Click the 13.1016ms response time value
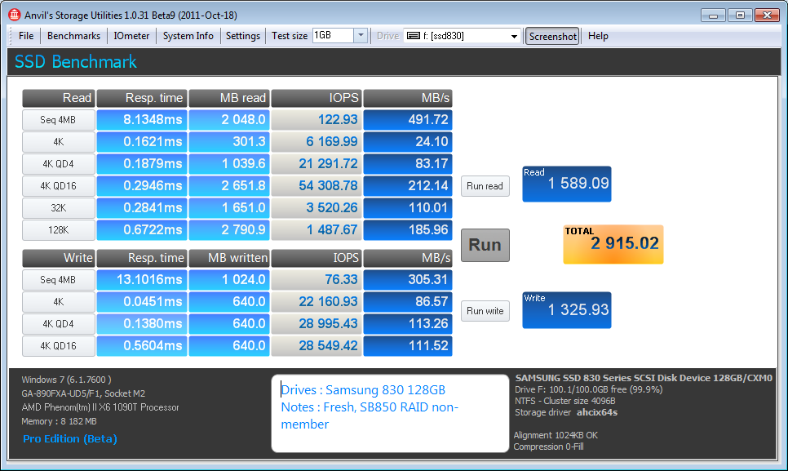Image resolution: width=788 pixels, height=471 pixels. [142, 280]
